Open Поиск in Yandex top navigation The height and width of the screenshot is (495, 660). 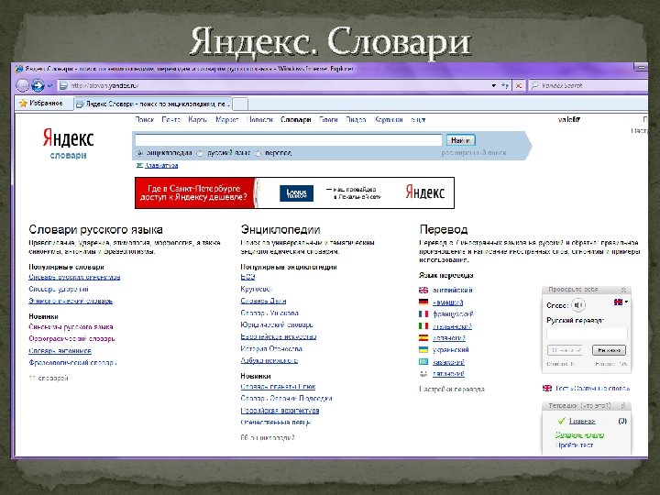(145, 119)
